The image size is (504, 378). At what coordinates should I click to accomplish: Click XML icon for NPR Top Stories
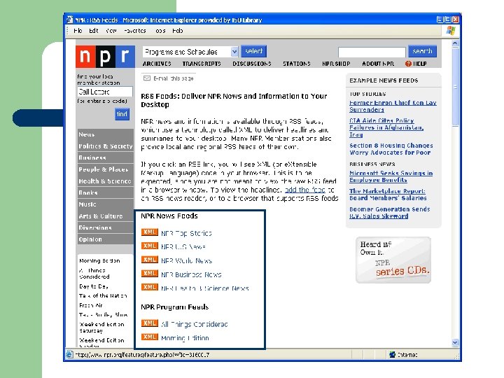tap(150, 232)
